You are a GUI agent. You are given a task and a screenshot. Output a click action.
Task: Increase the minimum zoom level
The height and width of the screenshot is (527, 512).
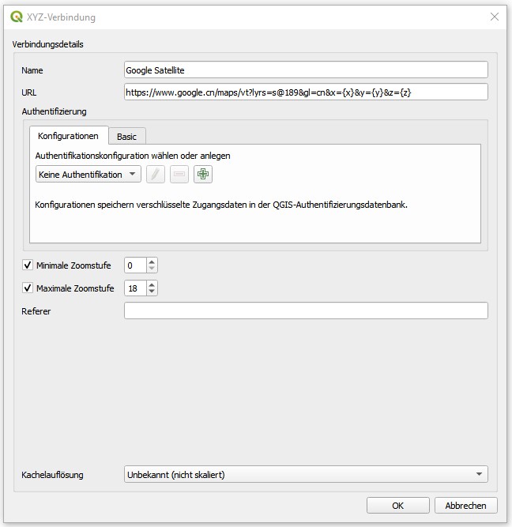click(152, 262)
